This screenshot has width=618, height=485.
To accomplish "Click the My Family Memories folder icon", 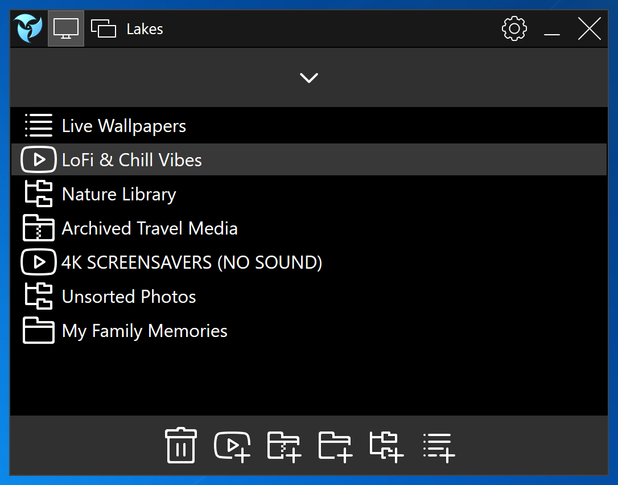I will (x=38, y=330).
